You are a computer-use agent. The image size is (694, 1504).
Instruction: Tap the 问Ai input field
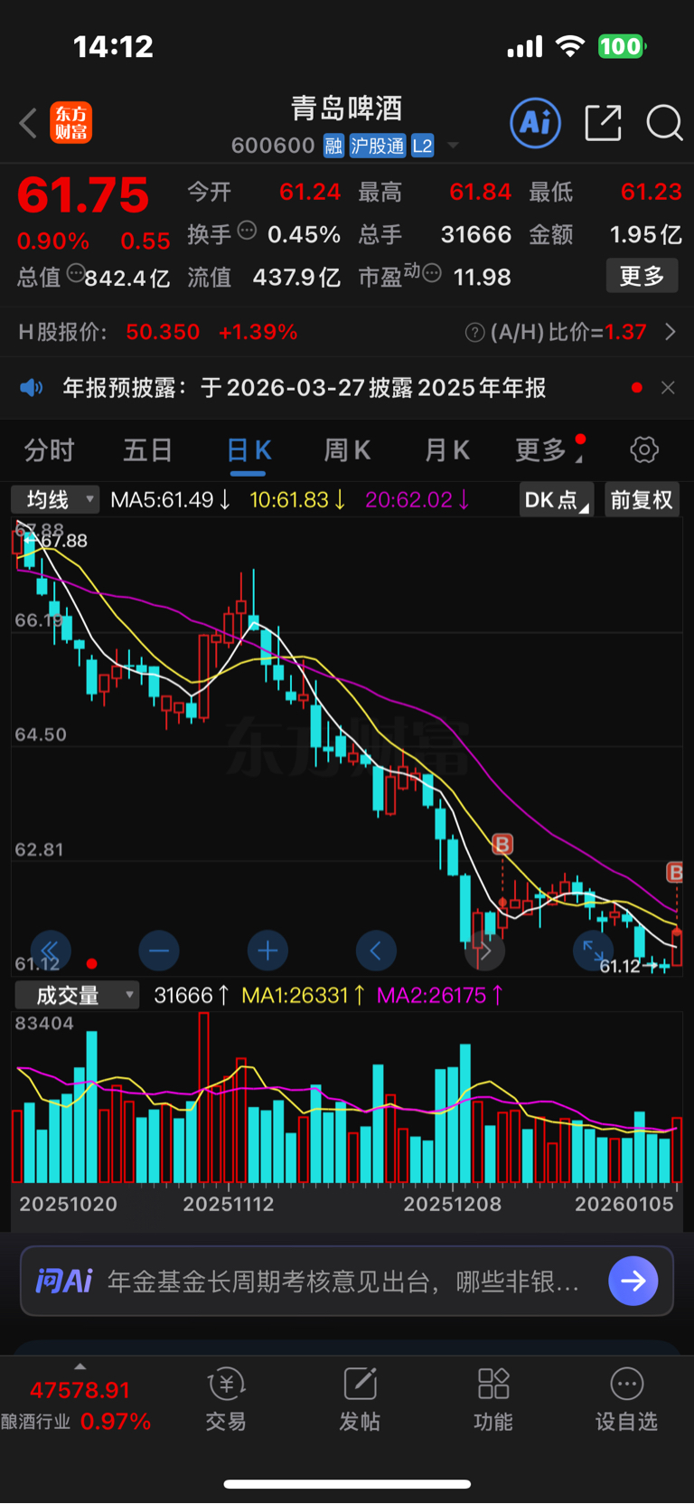pyautogui.click(x=347, y=1281)
